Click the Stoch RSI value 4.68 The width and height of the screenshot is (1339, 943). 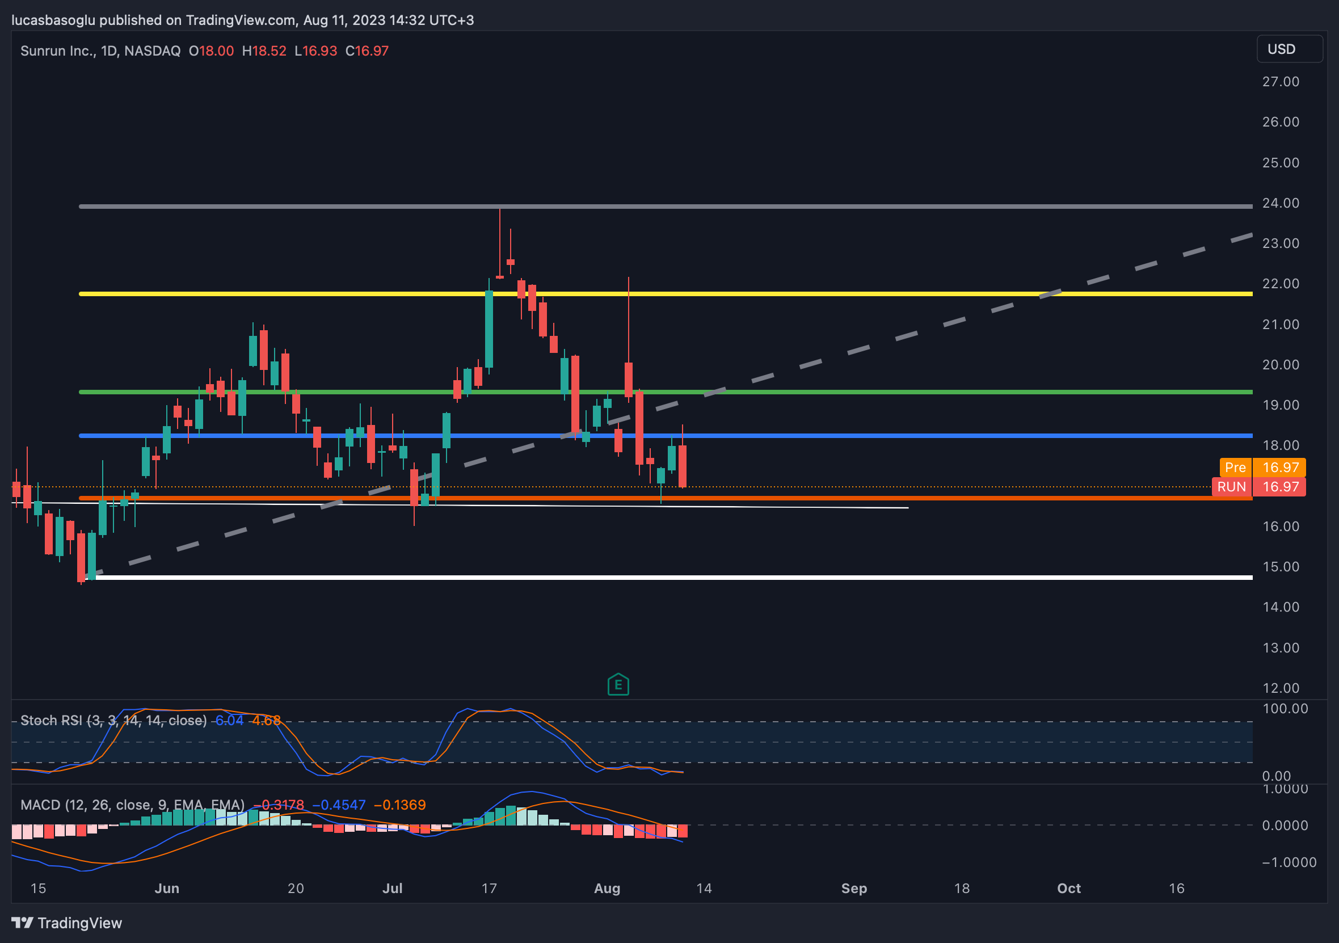click(x=267, y=720)
